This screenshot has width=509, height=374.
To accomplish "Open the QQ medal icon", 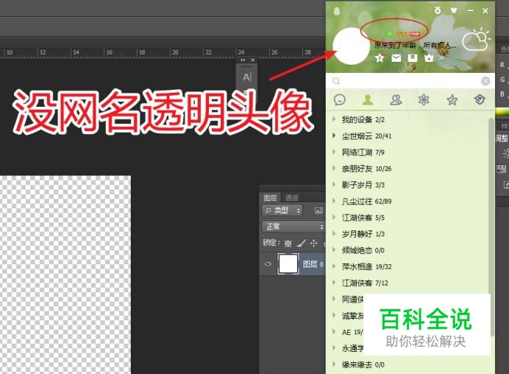I will click(x=438, y=11).
